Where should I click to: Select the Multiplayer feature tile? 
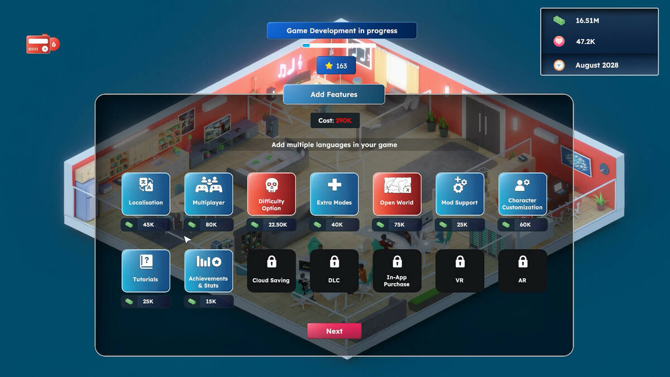point(208,194)
